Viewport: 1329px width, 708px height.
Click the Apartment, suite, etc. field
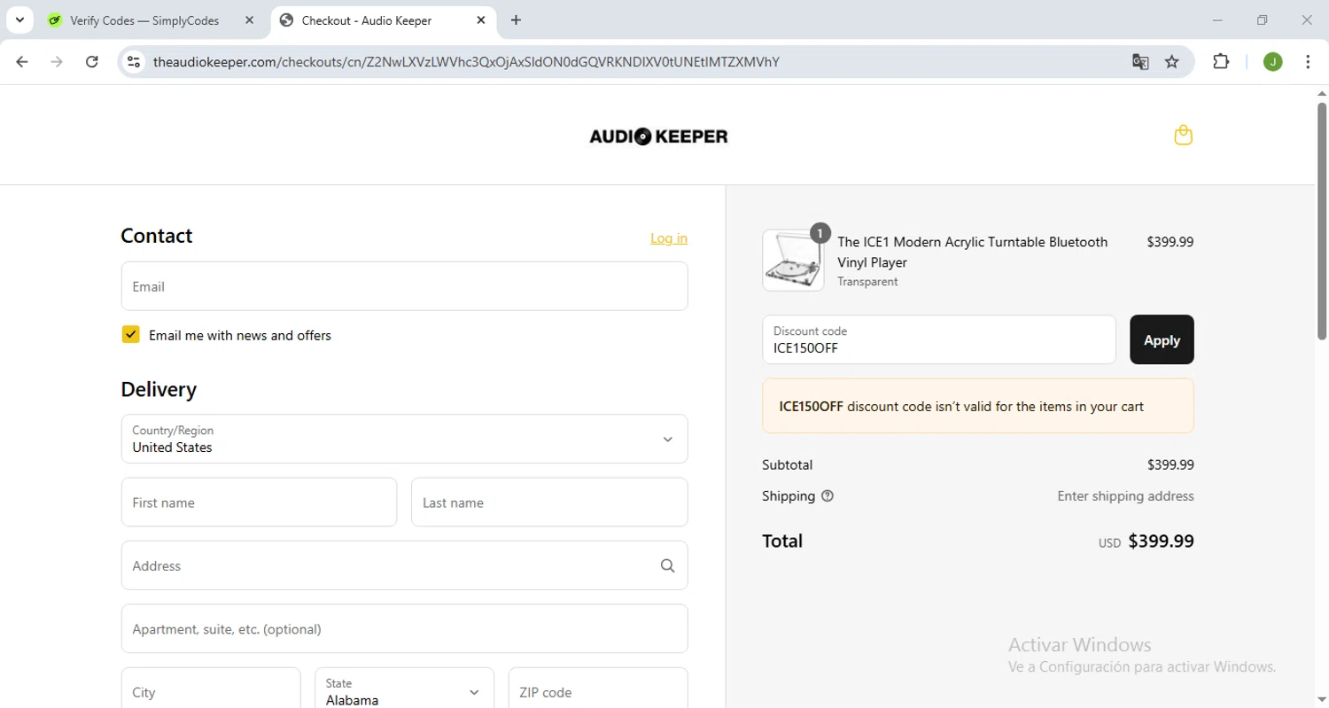point(404,629)
